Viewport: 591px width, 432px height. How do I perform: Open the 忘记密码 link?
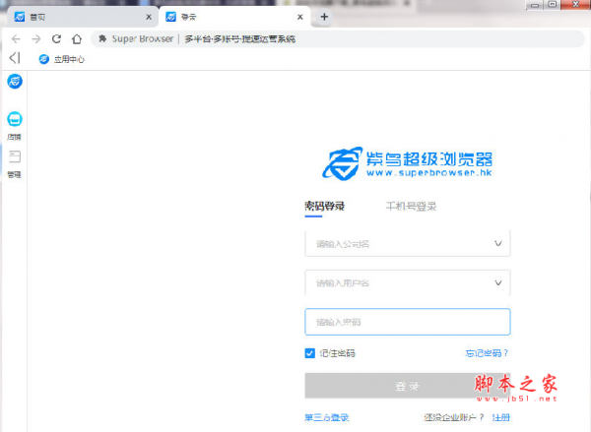tap(487, 353)
